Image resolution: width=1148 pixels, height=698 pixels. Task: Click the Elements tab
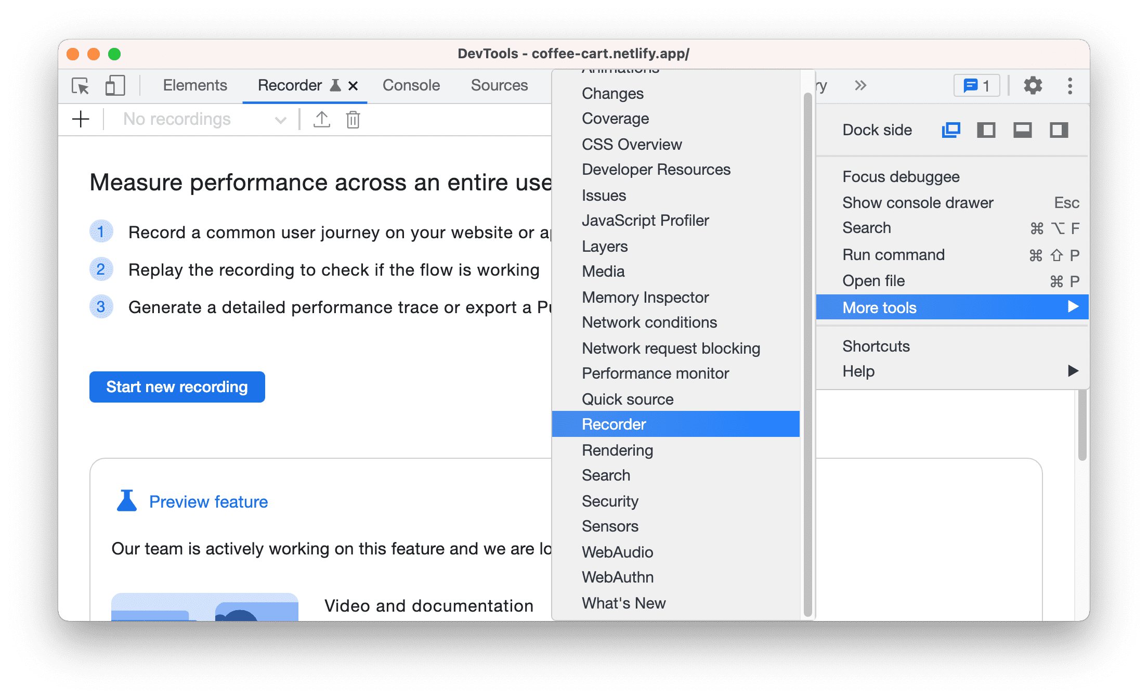(x=194, y=84)
